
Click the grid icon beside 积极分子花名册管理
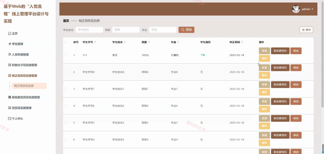[9, 65]
